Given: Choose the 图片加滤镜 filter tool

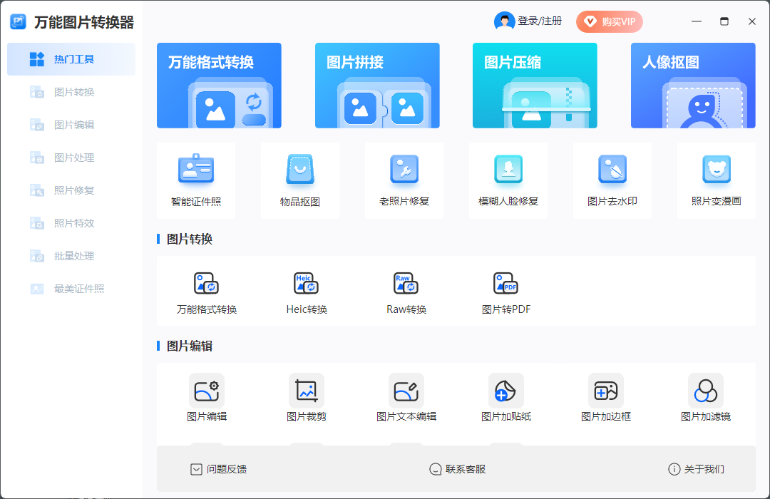Looking at the screenshot, I should pos(706,391).
